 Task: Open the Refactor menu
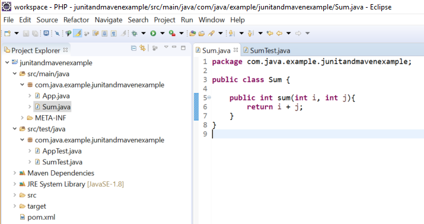[76, 20]
